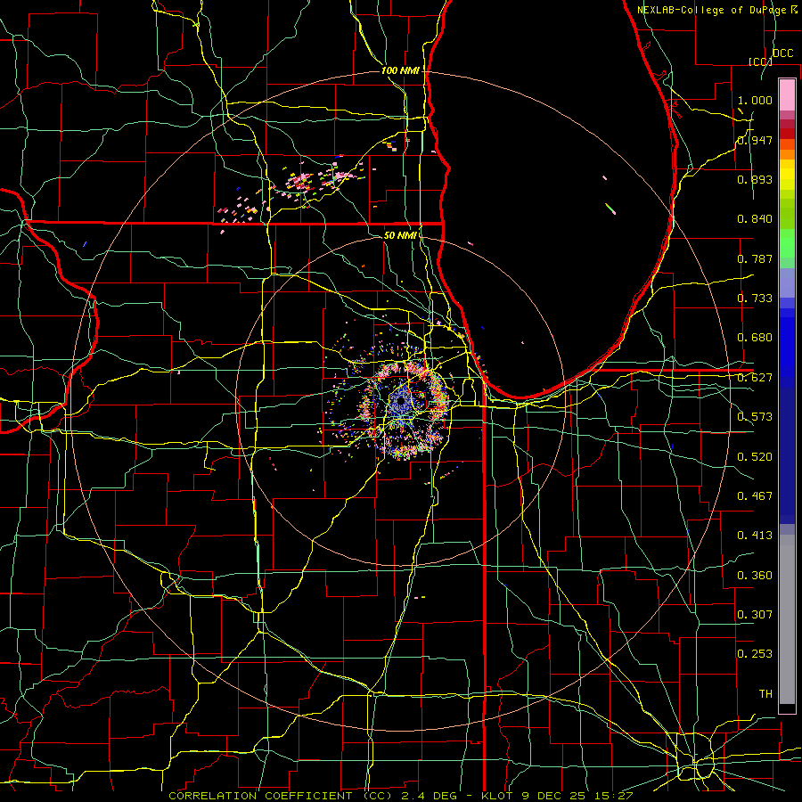The width and height of the screenshot is (802, 802).
Task: Select the 0.360 scale value
Action: pyautogui.click(x=755, y=576)
